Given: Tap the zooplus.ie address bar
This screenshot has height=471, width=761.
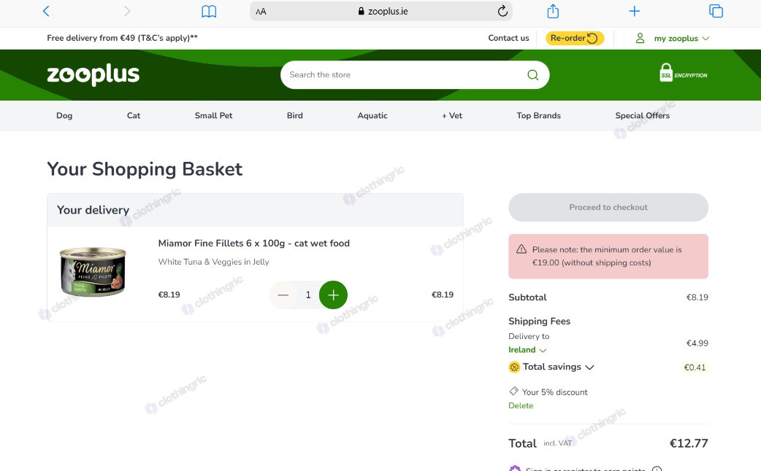Looking at the screenshot, I should pyautogui.click(x=381, y=11).
